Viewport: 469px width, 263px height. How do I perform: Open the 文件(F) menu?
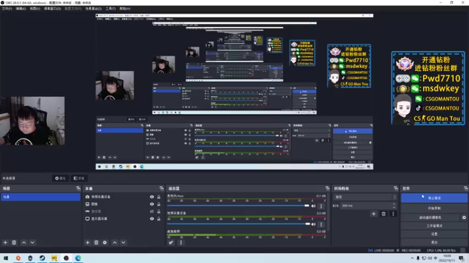(7, 9)
